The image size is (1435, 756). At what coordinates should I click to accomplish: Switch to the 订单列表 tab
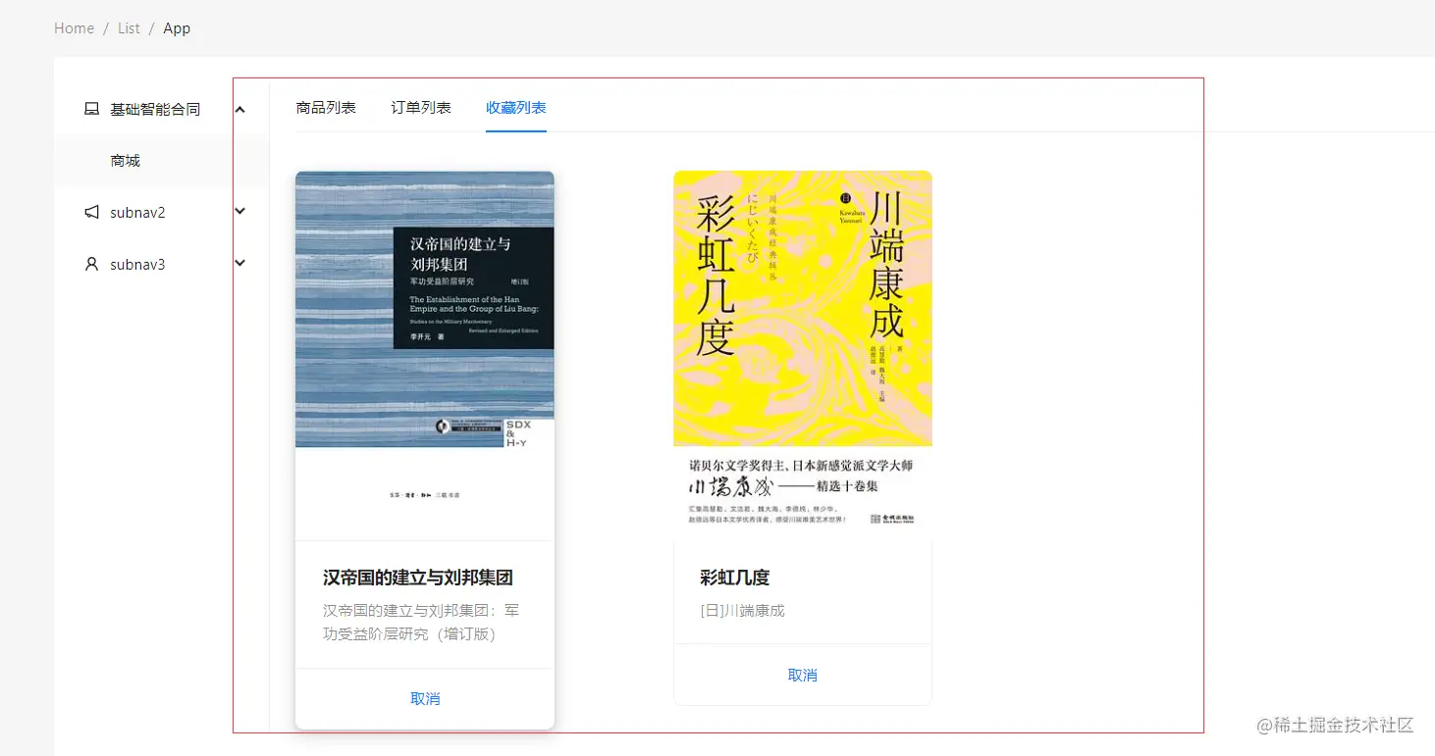421,108
